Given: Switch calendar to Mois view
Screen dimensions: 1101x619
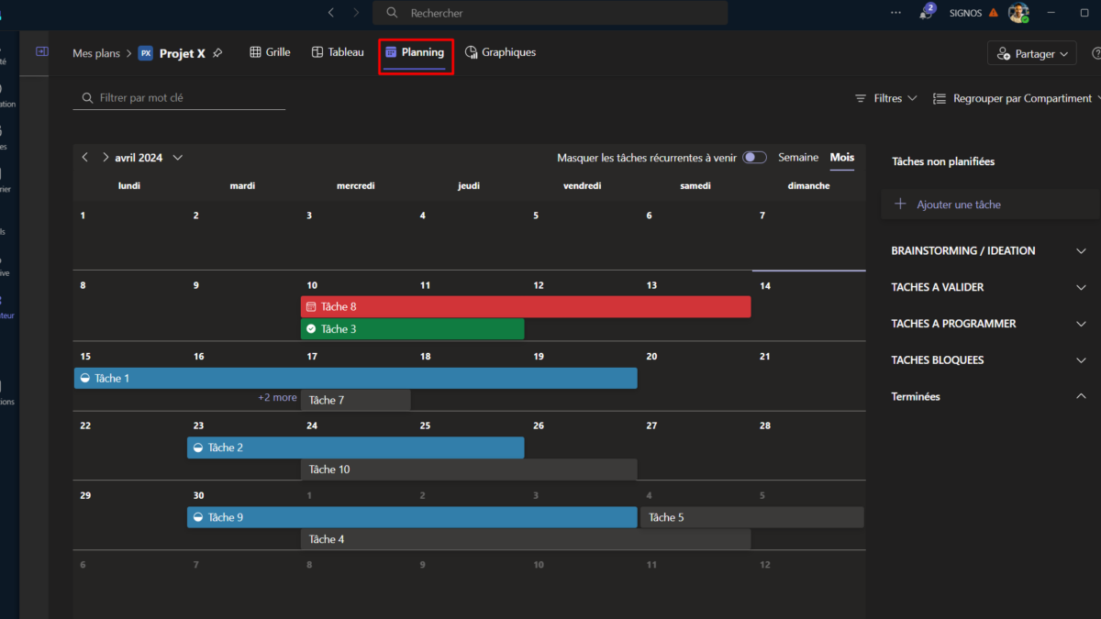Looking at the screenshot, I should click(x=841, y=158).
